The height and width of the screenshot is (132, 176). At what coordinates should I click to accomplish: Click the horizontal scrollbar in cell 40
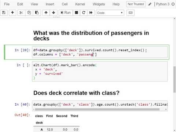tap(97, 109)
